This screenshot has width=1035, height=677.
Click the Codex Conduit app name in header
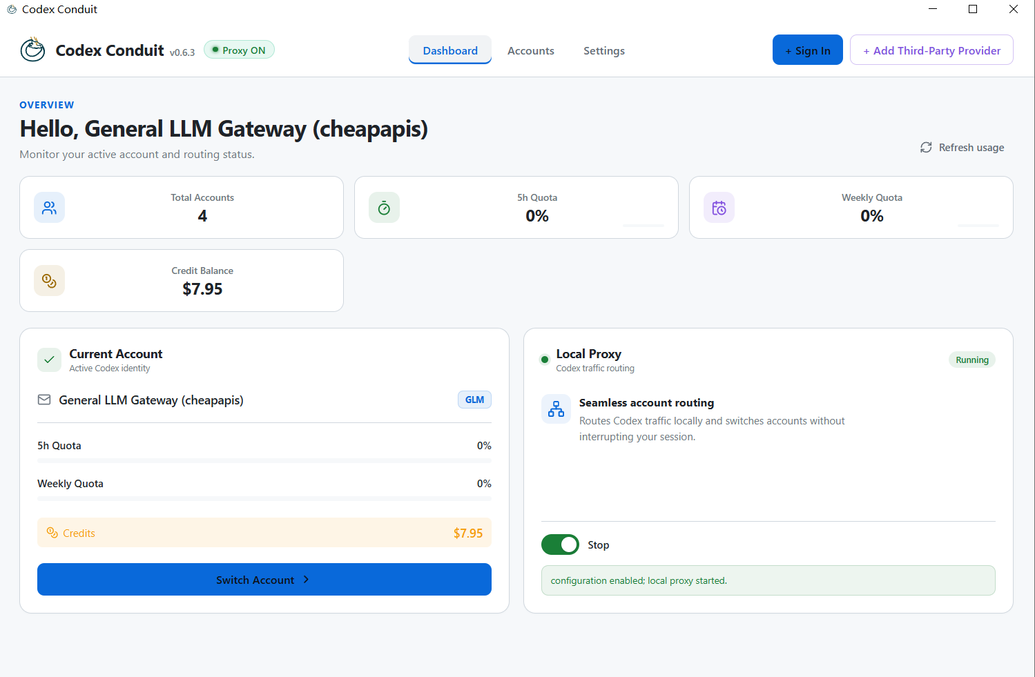(x=110, y=50)
